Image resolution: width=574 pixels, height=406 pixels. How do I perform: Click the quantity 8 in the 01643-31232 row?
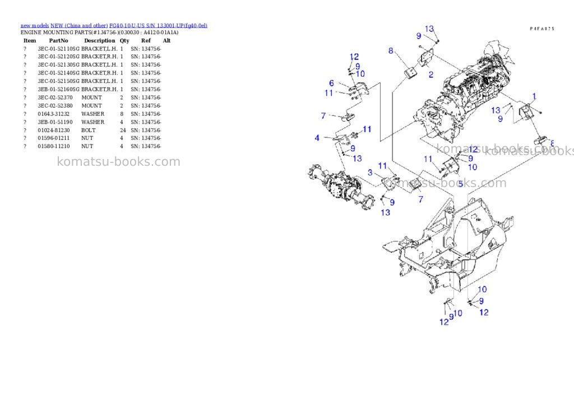click(x=122, y=114)
